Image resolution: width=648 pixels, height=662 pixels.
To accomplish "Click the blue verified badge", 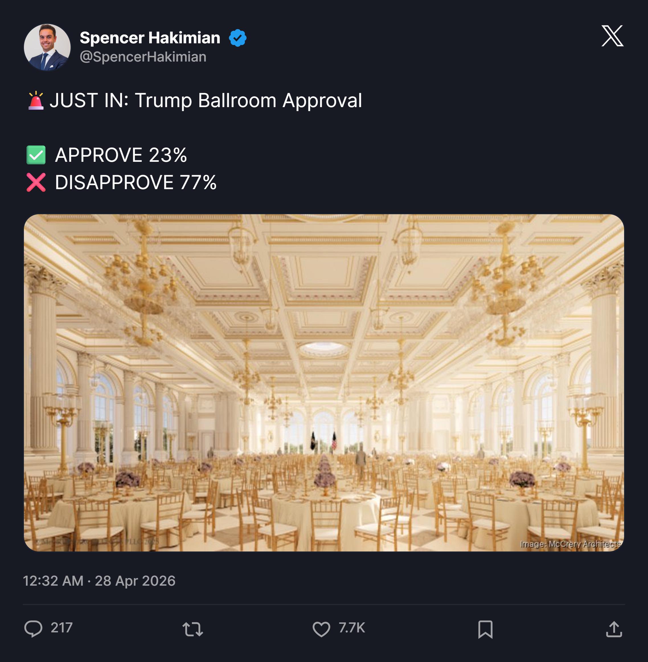I will point(237,38).
